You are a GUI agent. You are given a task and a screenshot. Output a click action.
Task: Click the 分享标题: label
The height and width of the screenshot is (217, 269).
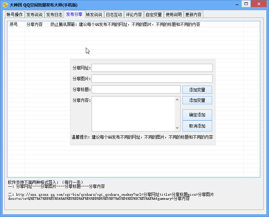(81, 89)
